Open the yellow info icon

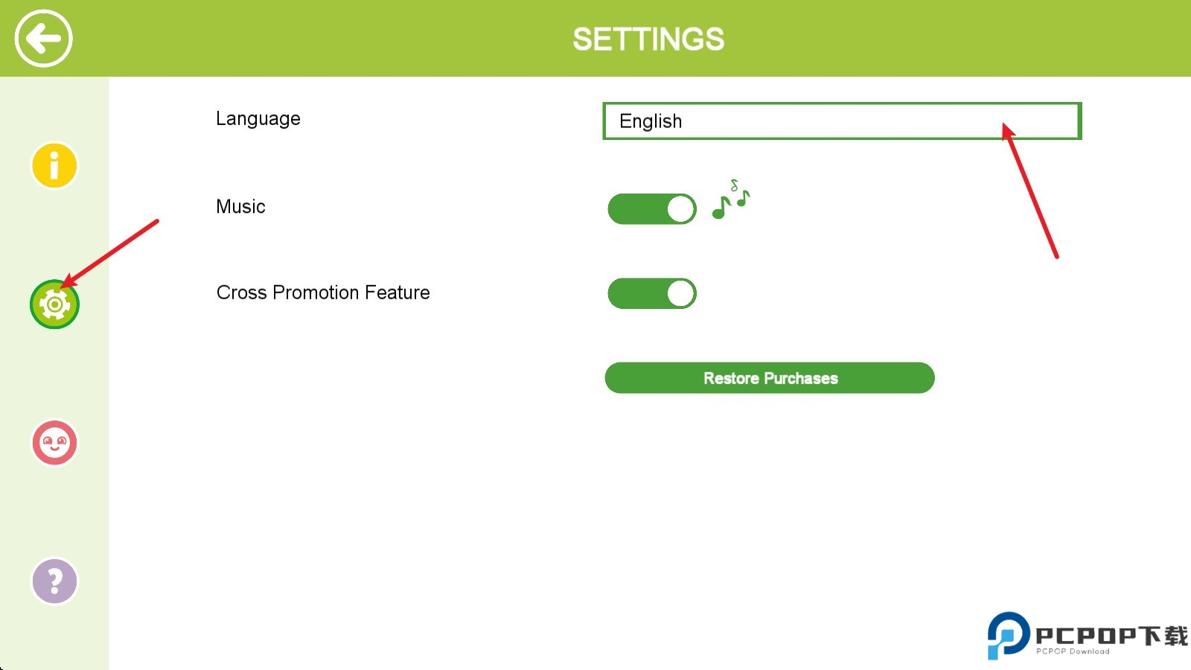tap(54, 165)
